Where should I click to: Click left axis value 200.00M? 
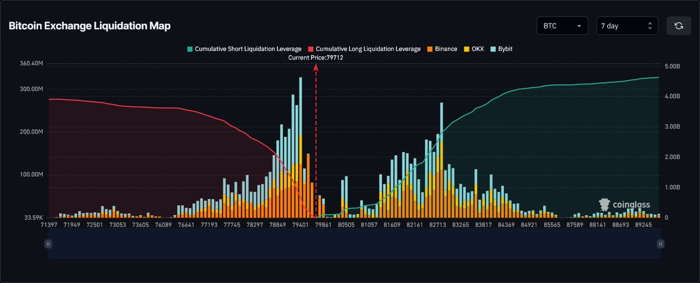[x=32, y=132]
